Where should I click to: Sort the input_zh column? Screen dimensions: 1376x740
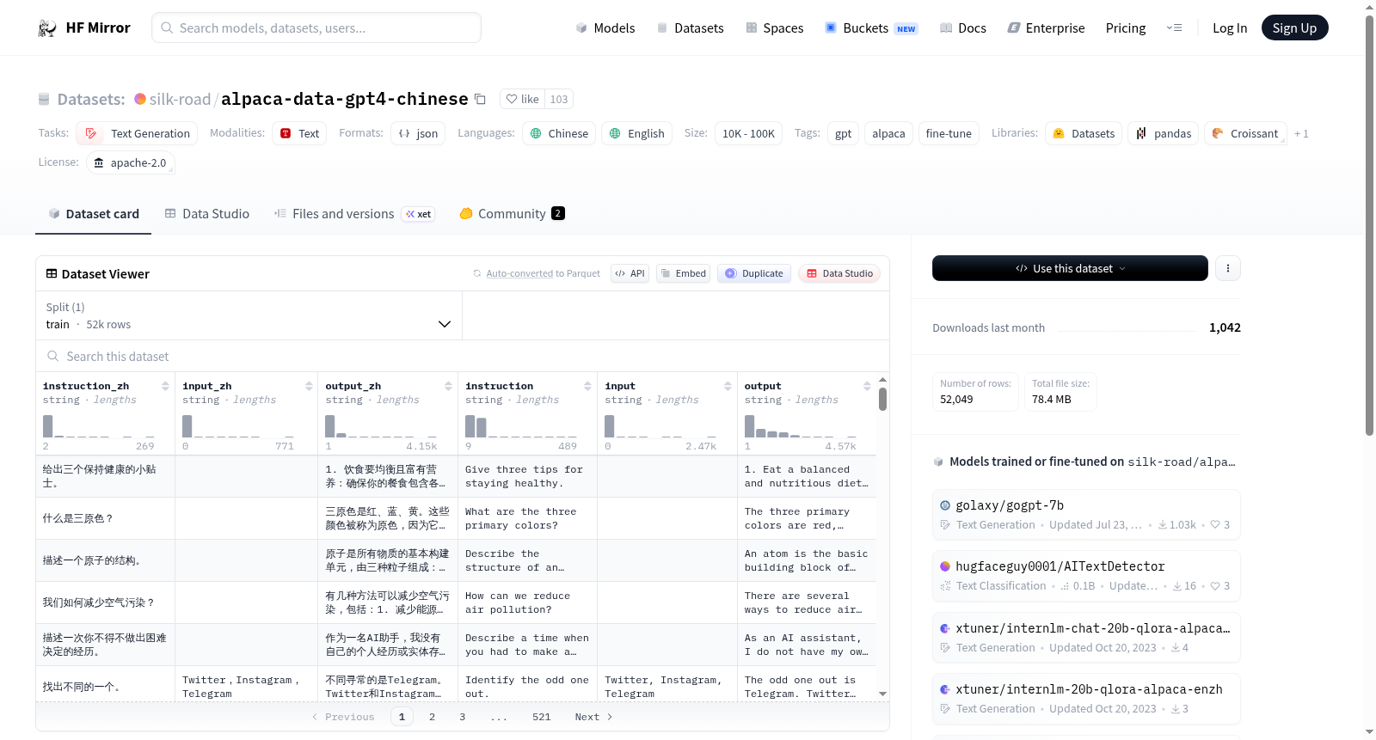coord(309,387)
